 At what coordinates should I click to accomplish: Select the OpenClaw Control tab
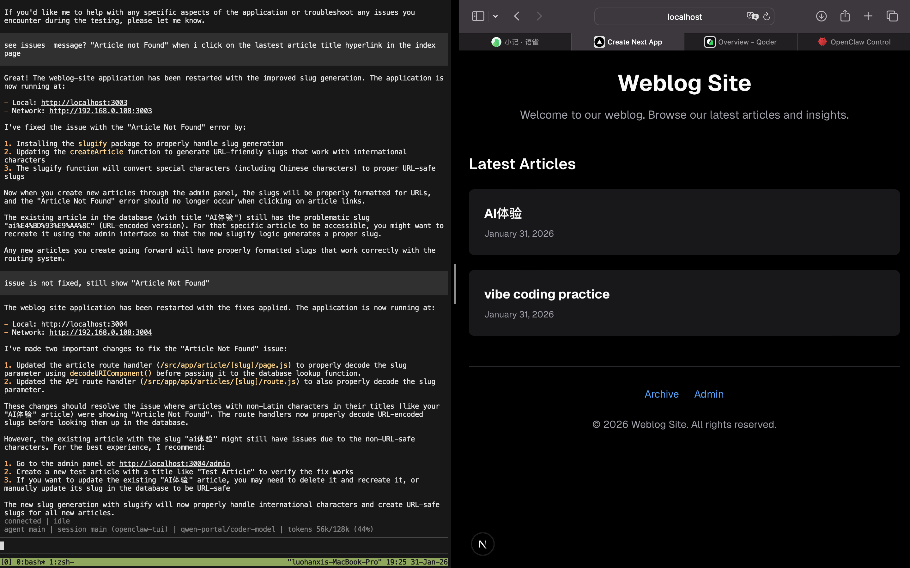click(x=853, y=42)
